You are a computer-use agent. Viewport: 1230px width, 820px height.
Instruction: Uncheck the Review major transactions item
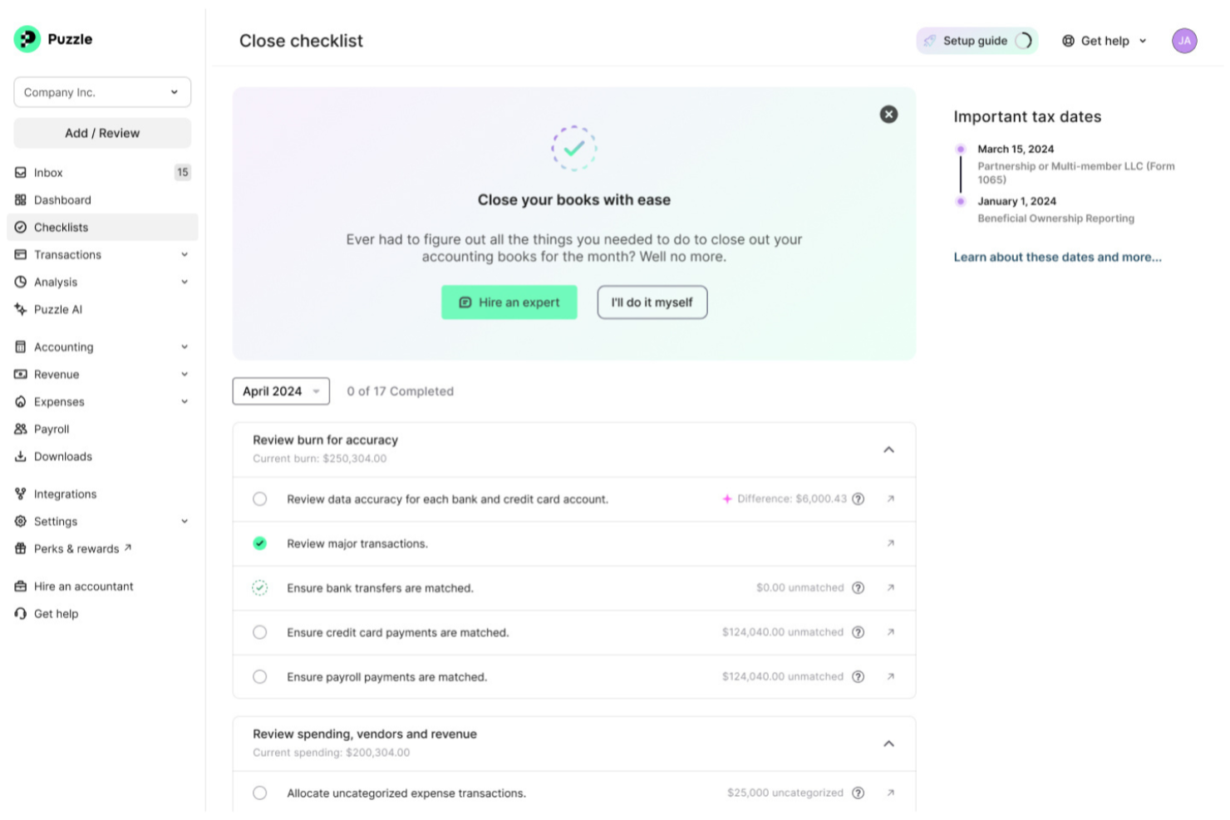259,543
